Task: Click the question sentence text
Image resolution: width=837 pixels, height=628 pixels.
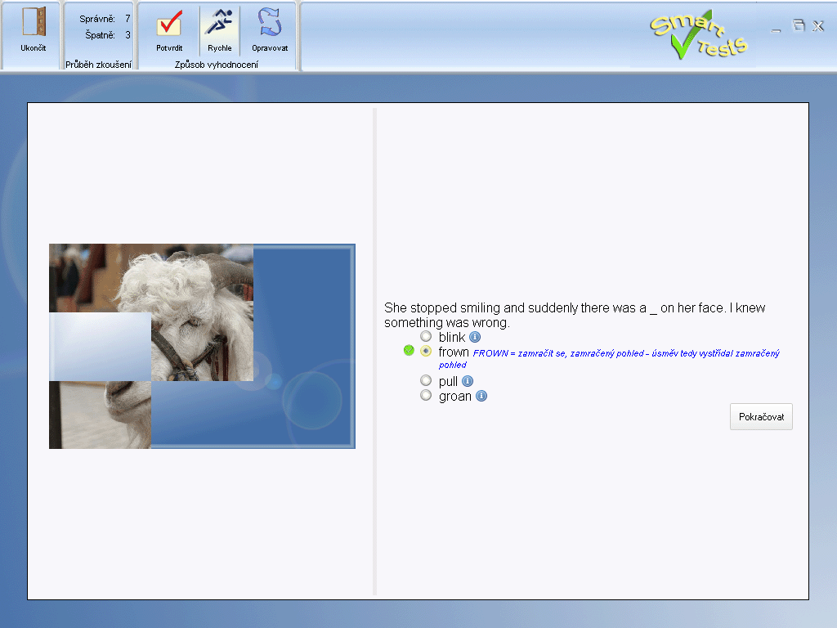Action: 575,315
